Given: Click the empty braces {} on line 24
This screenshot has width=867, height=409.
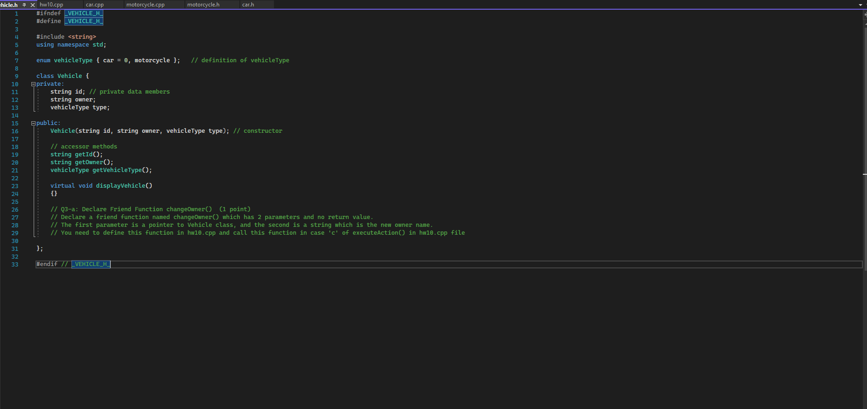Looking at the screenshot, I should point(54,194).
